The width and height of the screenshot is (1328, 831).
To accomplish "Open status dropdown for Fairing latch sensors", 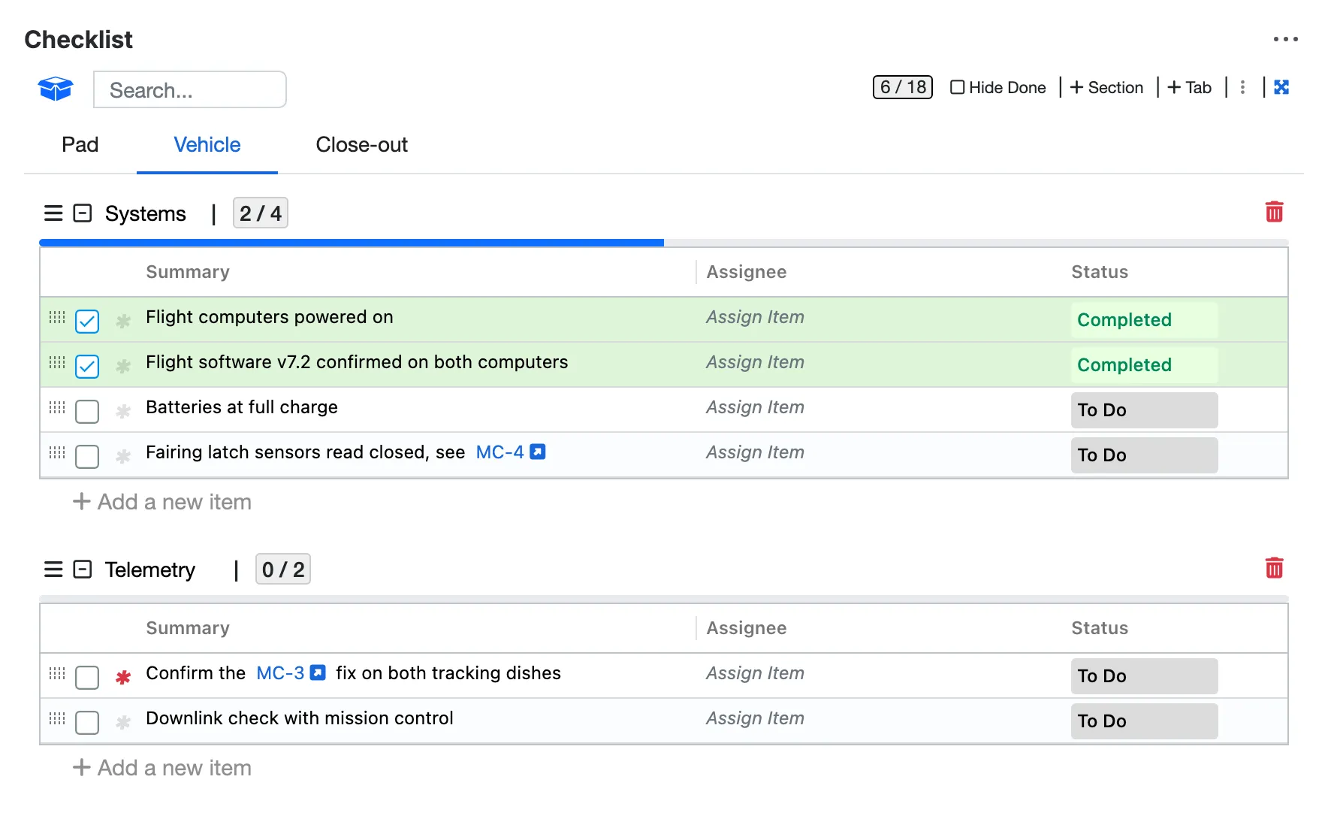I will click(1144, 455).
